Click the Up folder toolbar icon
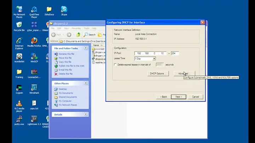 coord(79,35)
